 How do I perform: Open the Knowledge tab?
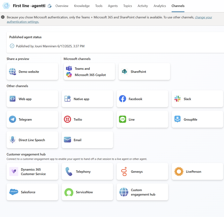pos(82,6)
